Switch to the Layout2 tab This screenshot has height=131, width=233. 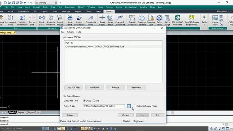[x=32, y=112]
